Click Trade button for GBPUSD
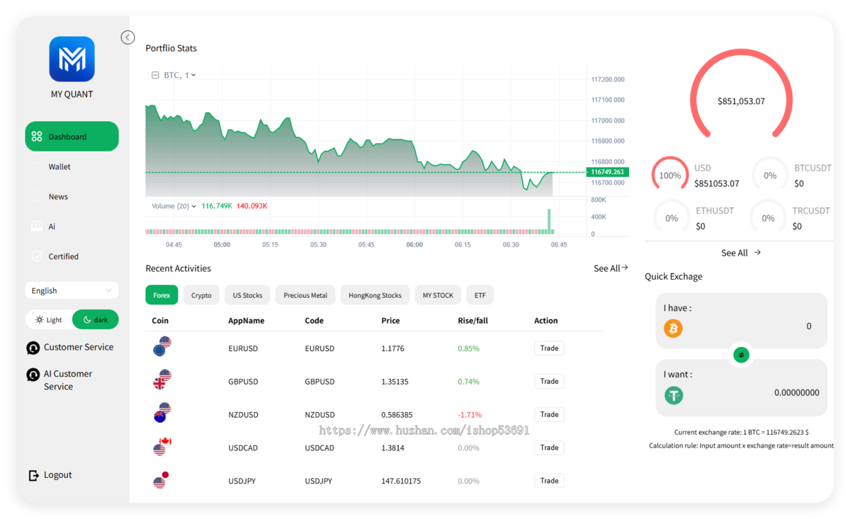 click(549, 381)
